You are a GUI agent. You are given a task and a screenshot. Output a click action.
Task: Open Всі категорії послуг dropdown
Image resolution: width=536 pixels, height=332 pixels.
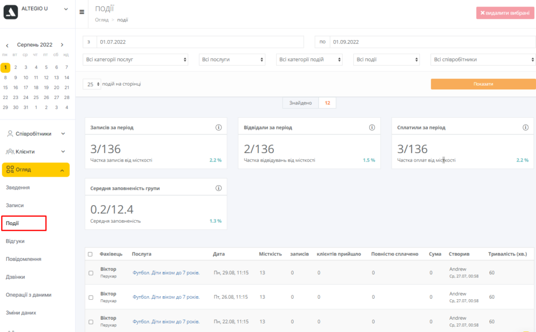point(136,59)
